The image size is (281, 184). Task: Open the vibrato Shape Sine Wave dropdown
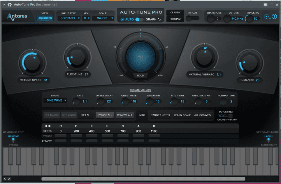tap(55, 100)
